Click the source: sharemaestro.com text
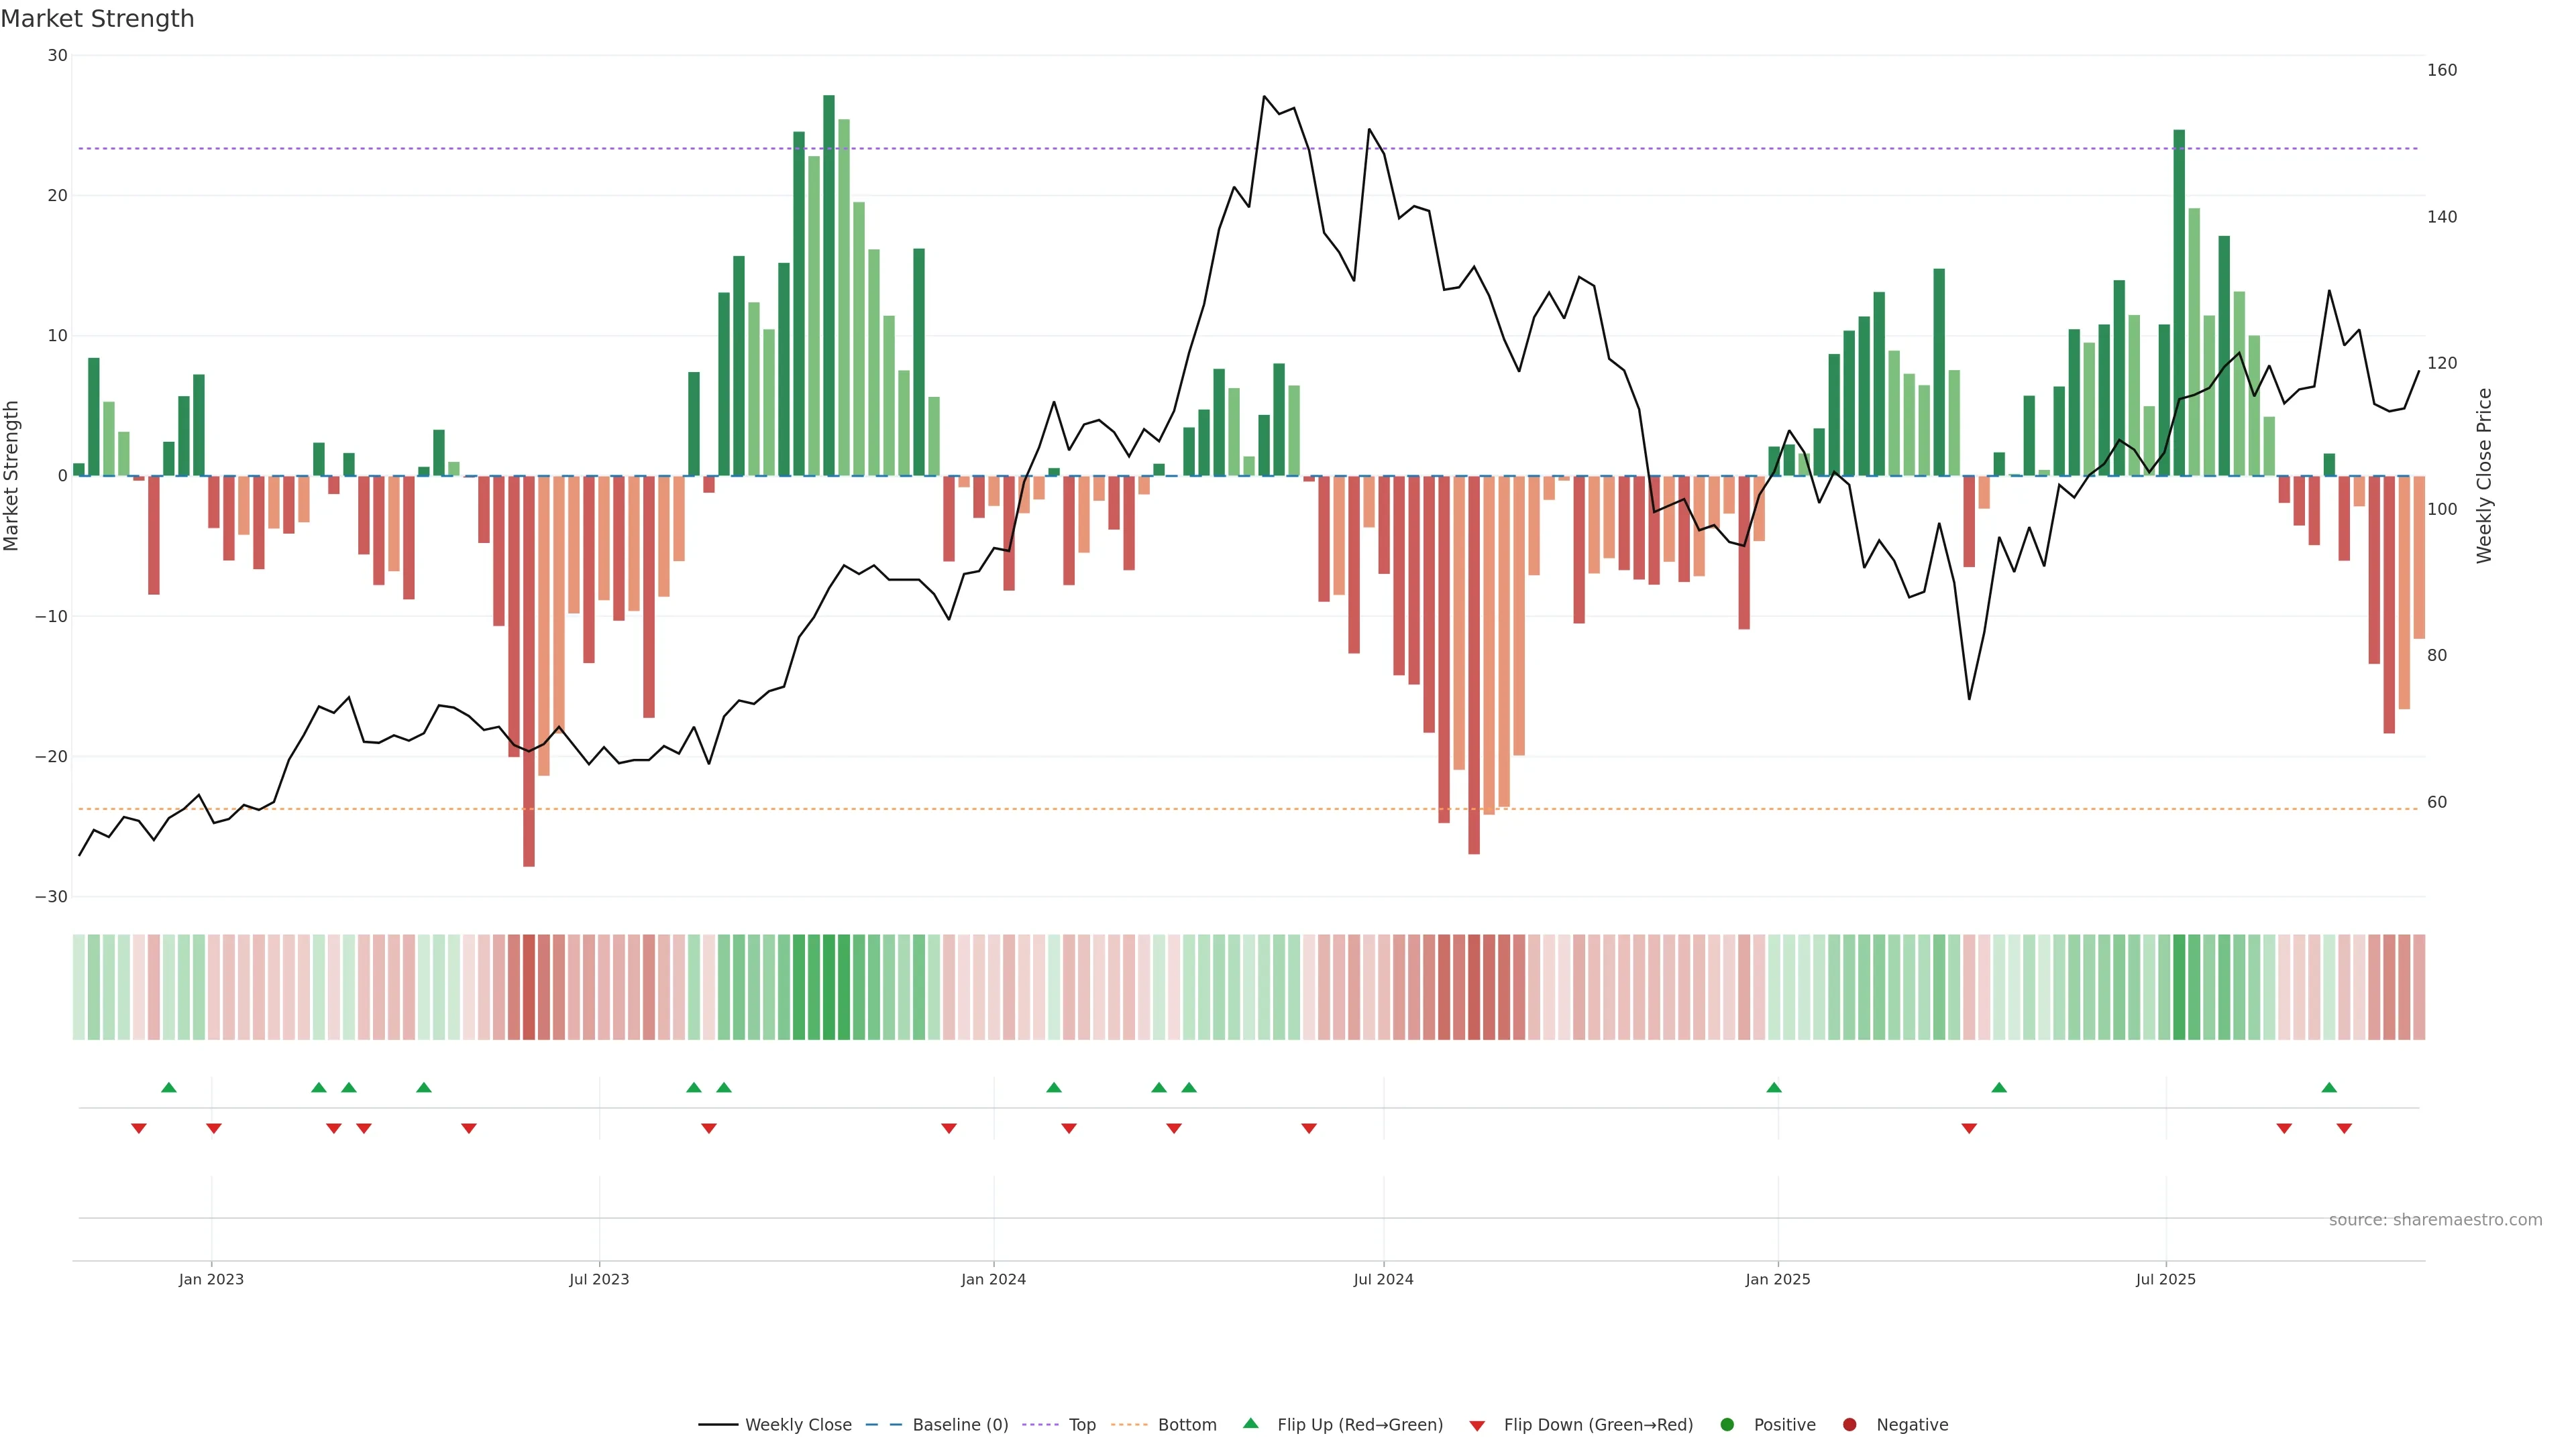 click(2435, 1219)
